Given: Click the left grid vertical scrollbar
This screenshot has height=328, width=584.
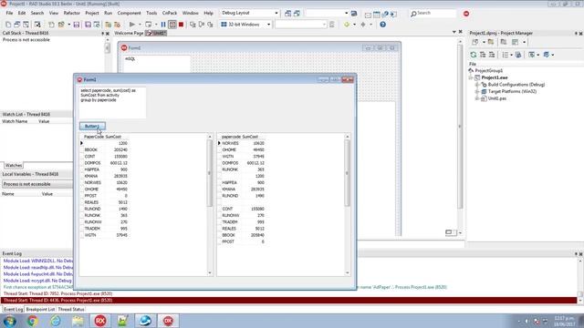Looking at the screenshot, I should click(210, 204).
